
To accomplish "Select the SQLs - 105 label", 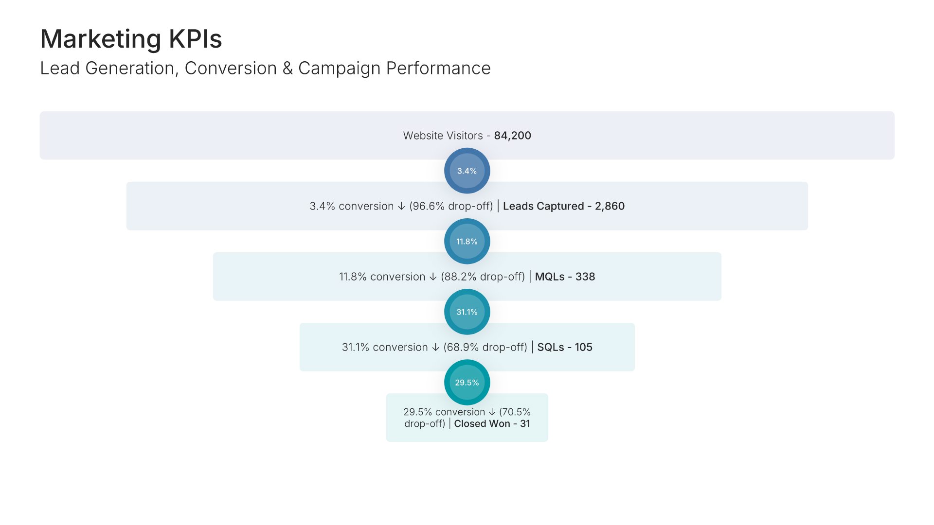I will (564, 347).
